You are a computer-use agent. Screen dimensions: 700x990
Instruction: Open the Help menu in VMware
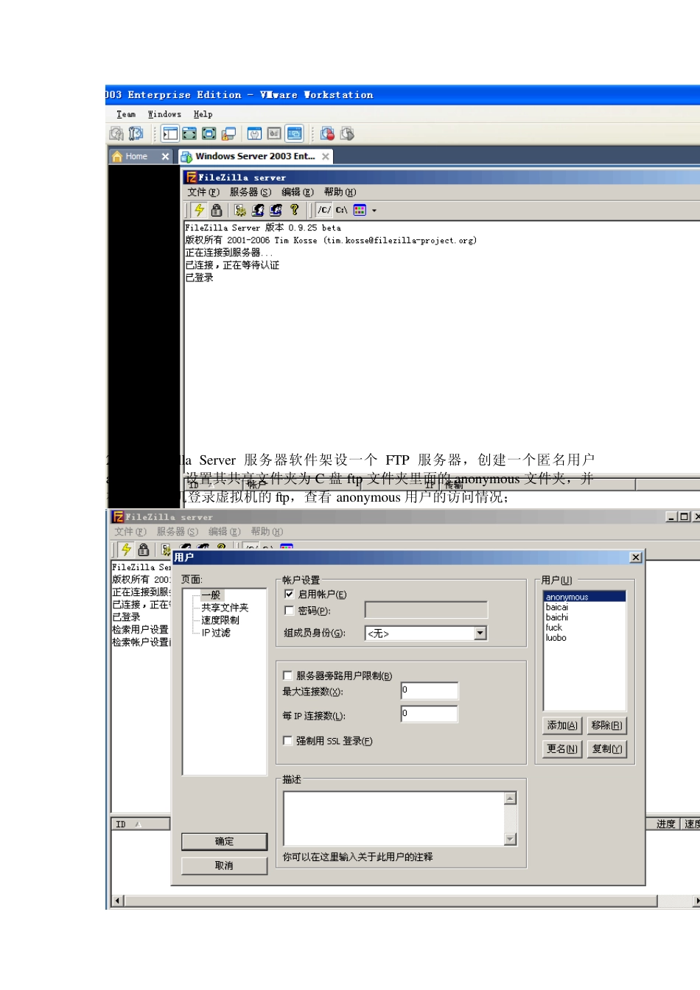click(203, 115)
